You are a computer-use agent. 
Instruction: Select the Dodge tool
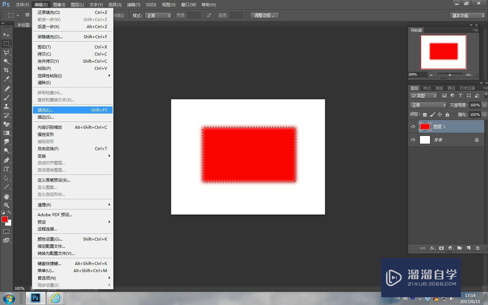point(6,150)
